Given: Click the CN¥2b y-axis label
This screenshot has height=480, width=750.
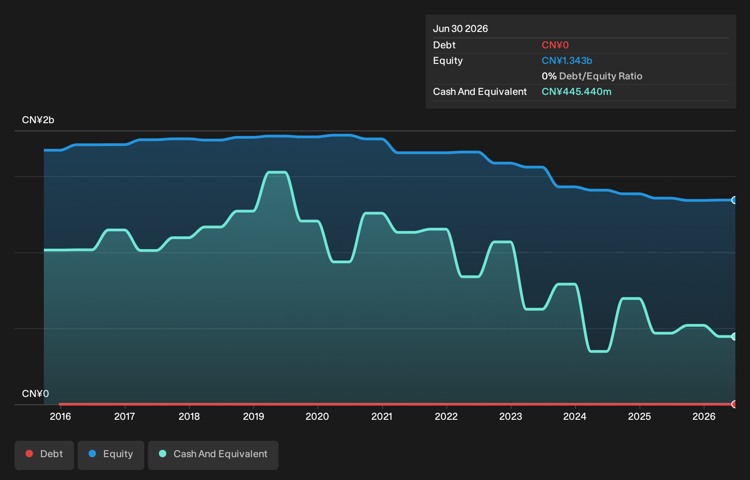Looking at the screenshot, I should click(38, 120).
